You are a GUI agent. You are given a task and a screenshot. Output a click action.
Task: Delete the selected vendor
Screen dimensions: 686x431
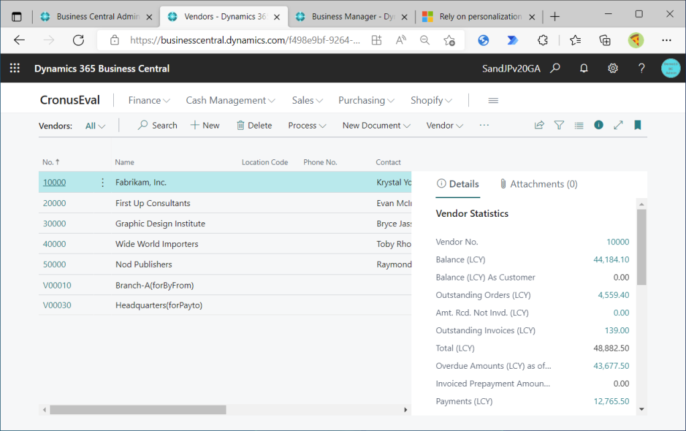point(254,125)
